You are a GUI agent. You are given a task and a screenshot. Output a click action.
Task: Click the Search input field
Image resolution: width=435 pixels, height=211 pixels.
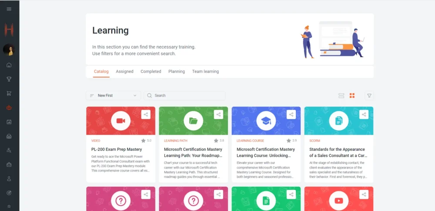tap(187, 96)
